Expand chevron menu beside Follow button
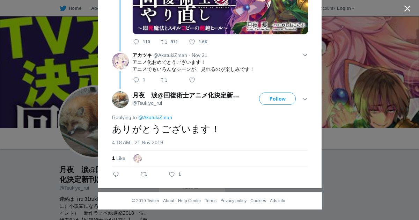The width and height of the screenshot is (419, 220). click(305, 99)
